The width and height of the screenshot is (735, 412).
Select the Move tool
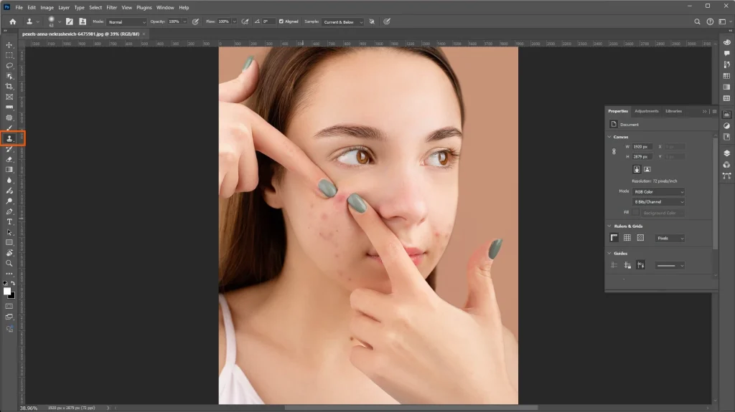click(9, 45)
